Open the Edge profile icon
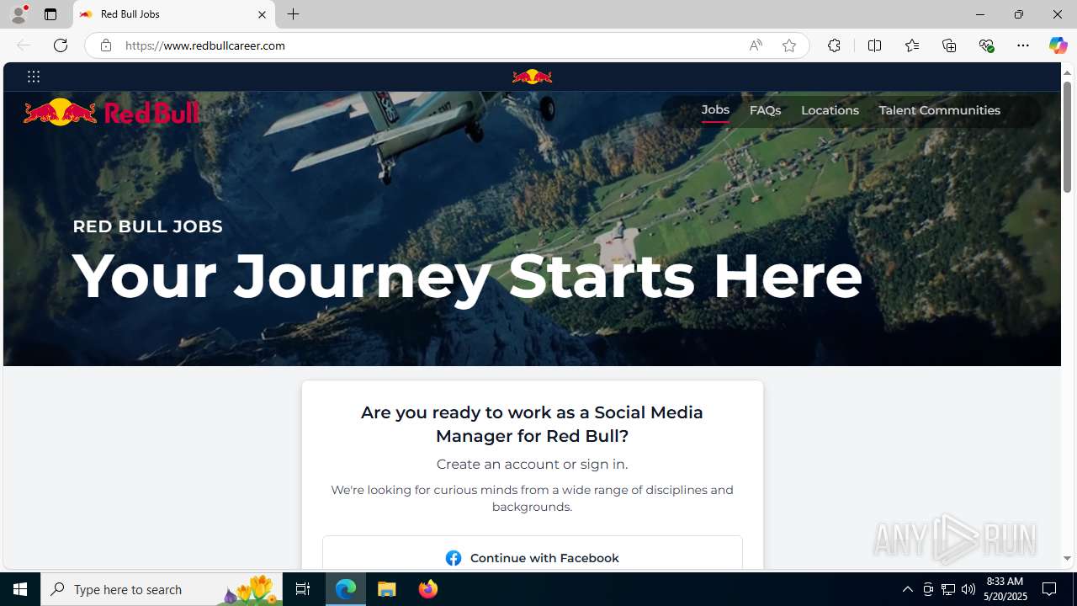1077x606 pixels. [19, 14]
